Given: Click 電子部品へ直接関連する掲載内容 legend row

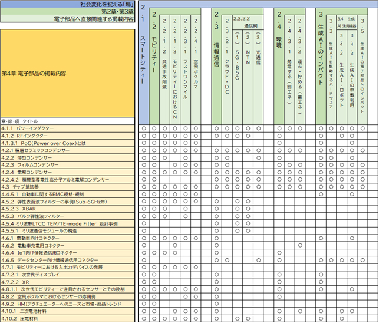Looking at the screenshot, I should point(67,19).
